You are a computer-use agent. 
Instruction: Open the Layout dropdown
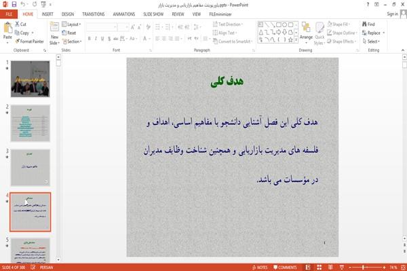(71, 24)
